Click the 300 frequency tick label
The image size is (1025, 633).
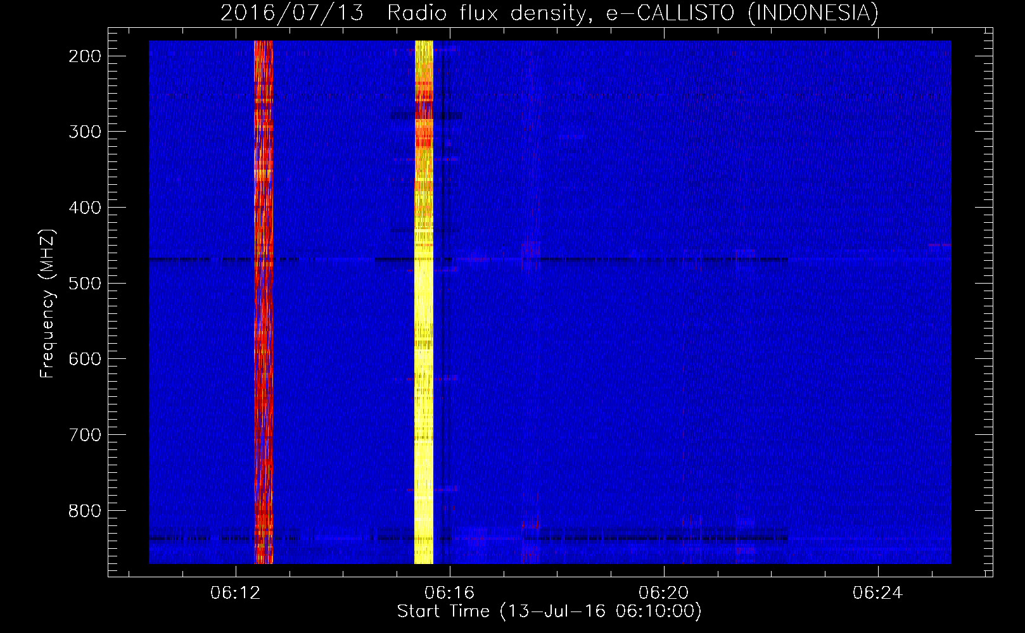click(85, 132)
